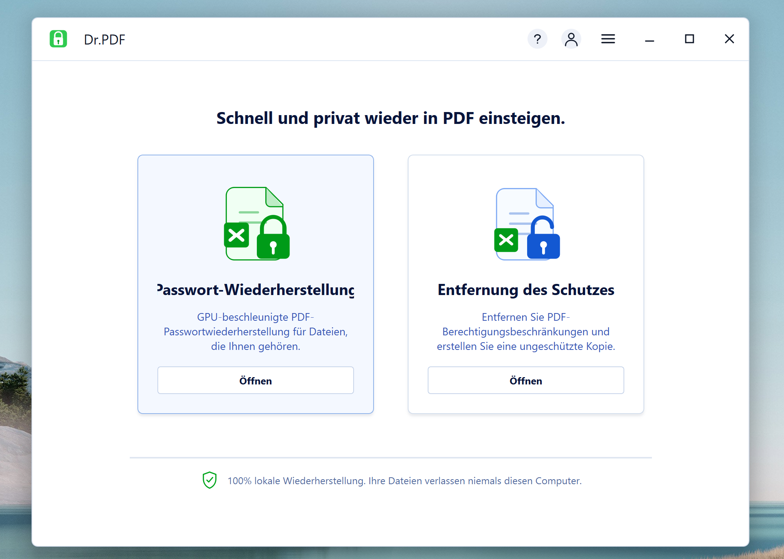
Task: Click the green Dr.PDF lock logo
Action: pos(58,39)
